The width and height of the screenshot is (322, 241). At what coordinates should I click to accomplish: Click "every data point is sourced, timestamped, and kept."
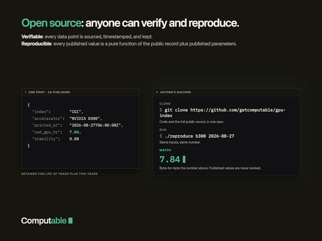(x=99, y=37)
